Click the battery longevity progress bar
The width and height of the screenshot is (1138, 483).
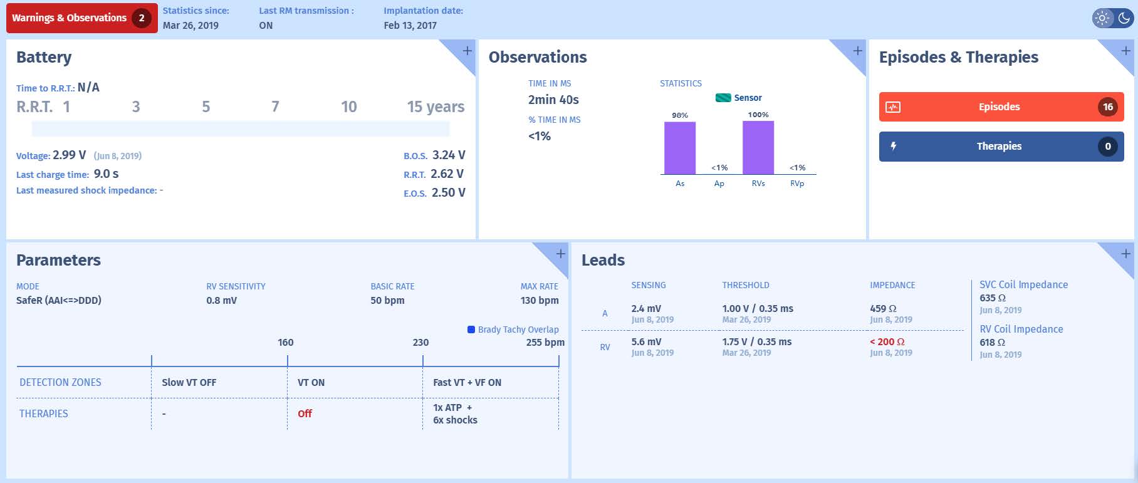tap(241, 129)
